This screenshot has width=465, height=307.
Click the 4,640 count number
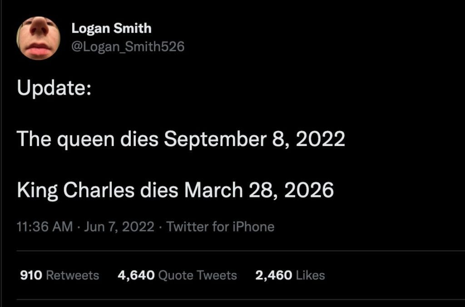(x=136, y=275)
